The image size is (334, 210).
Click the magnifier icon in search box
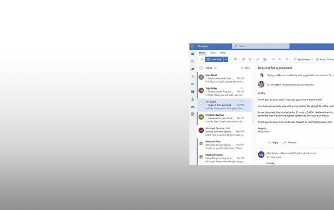(x=236, y=46)
